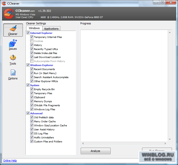Enable Autocomplete Form History checkbox
178x165 pixels.
tap(32, 61)
